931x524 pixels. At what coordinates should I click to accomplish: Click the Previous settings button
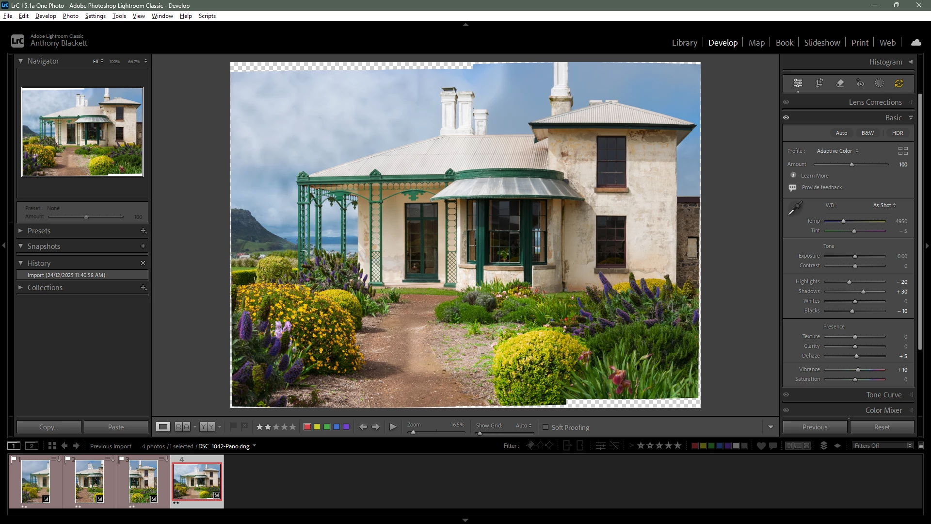[815, 427]
